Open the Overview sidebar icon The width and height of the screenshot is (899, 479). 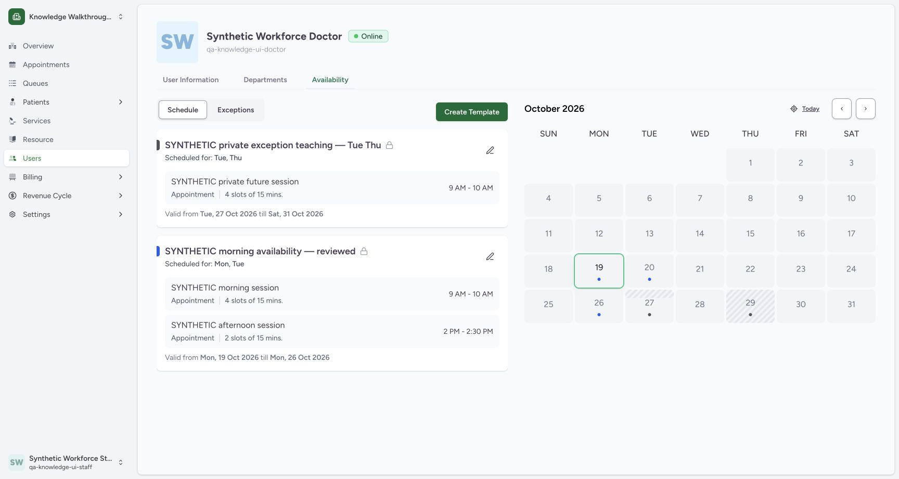click(12, 46)
